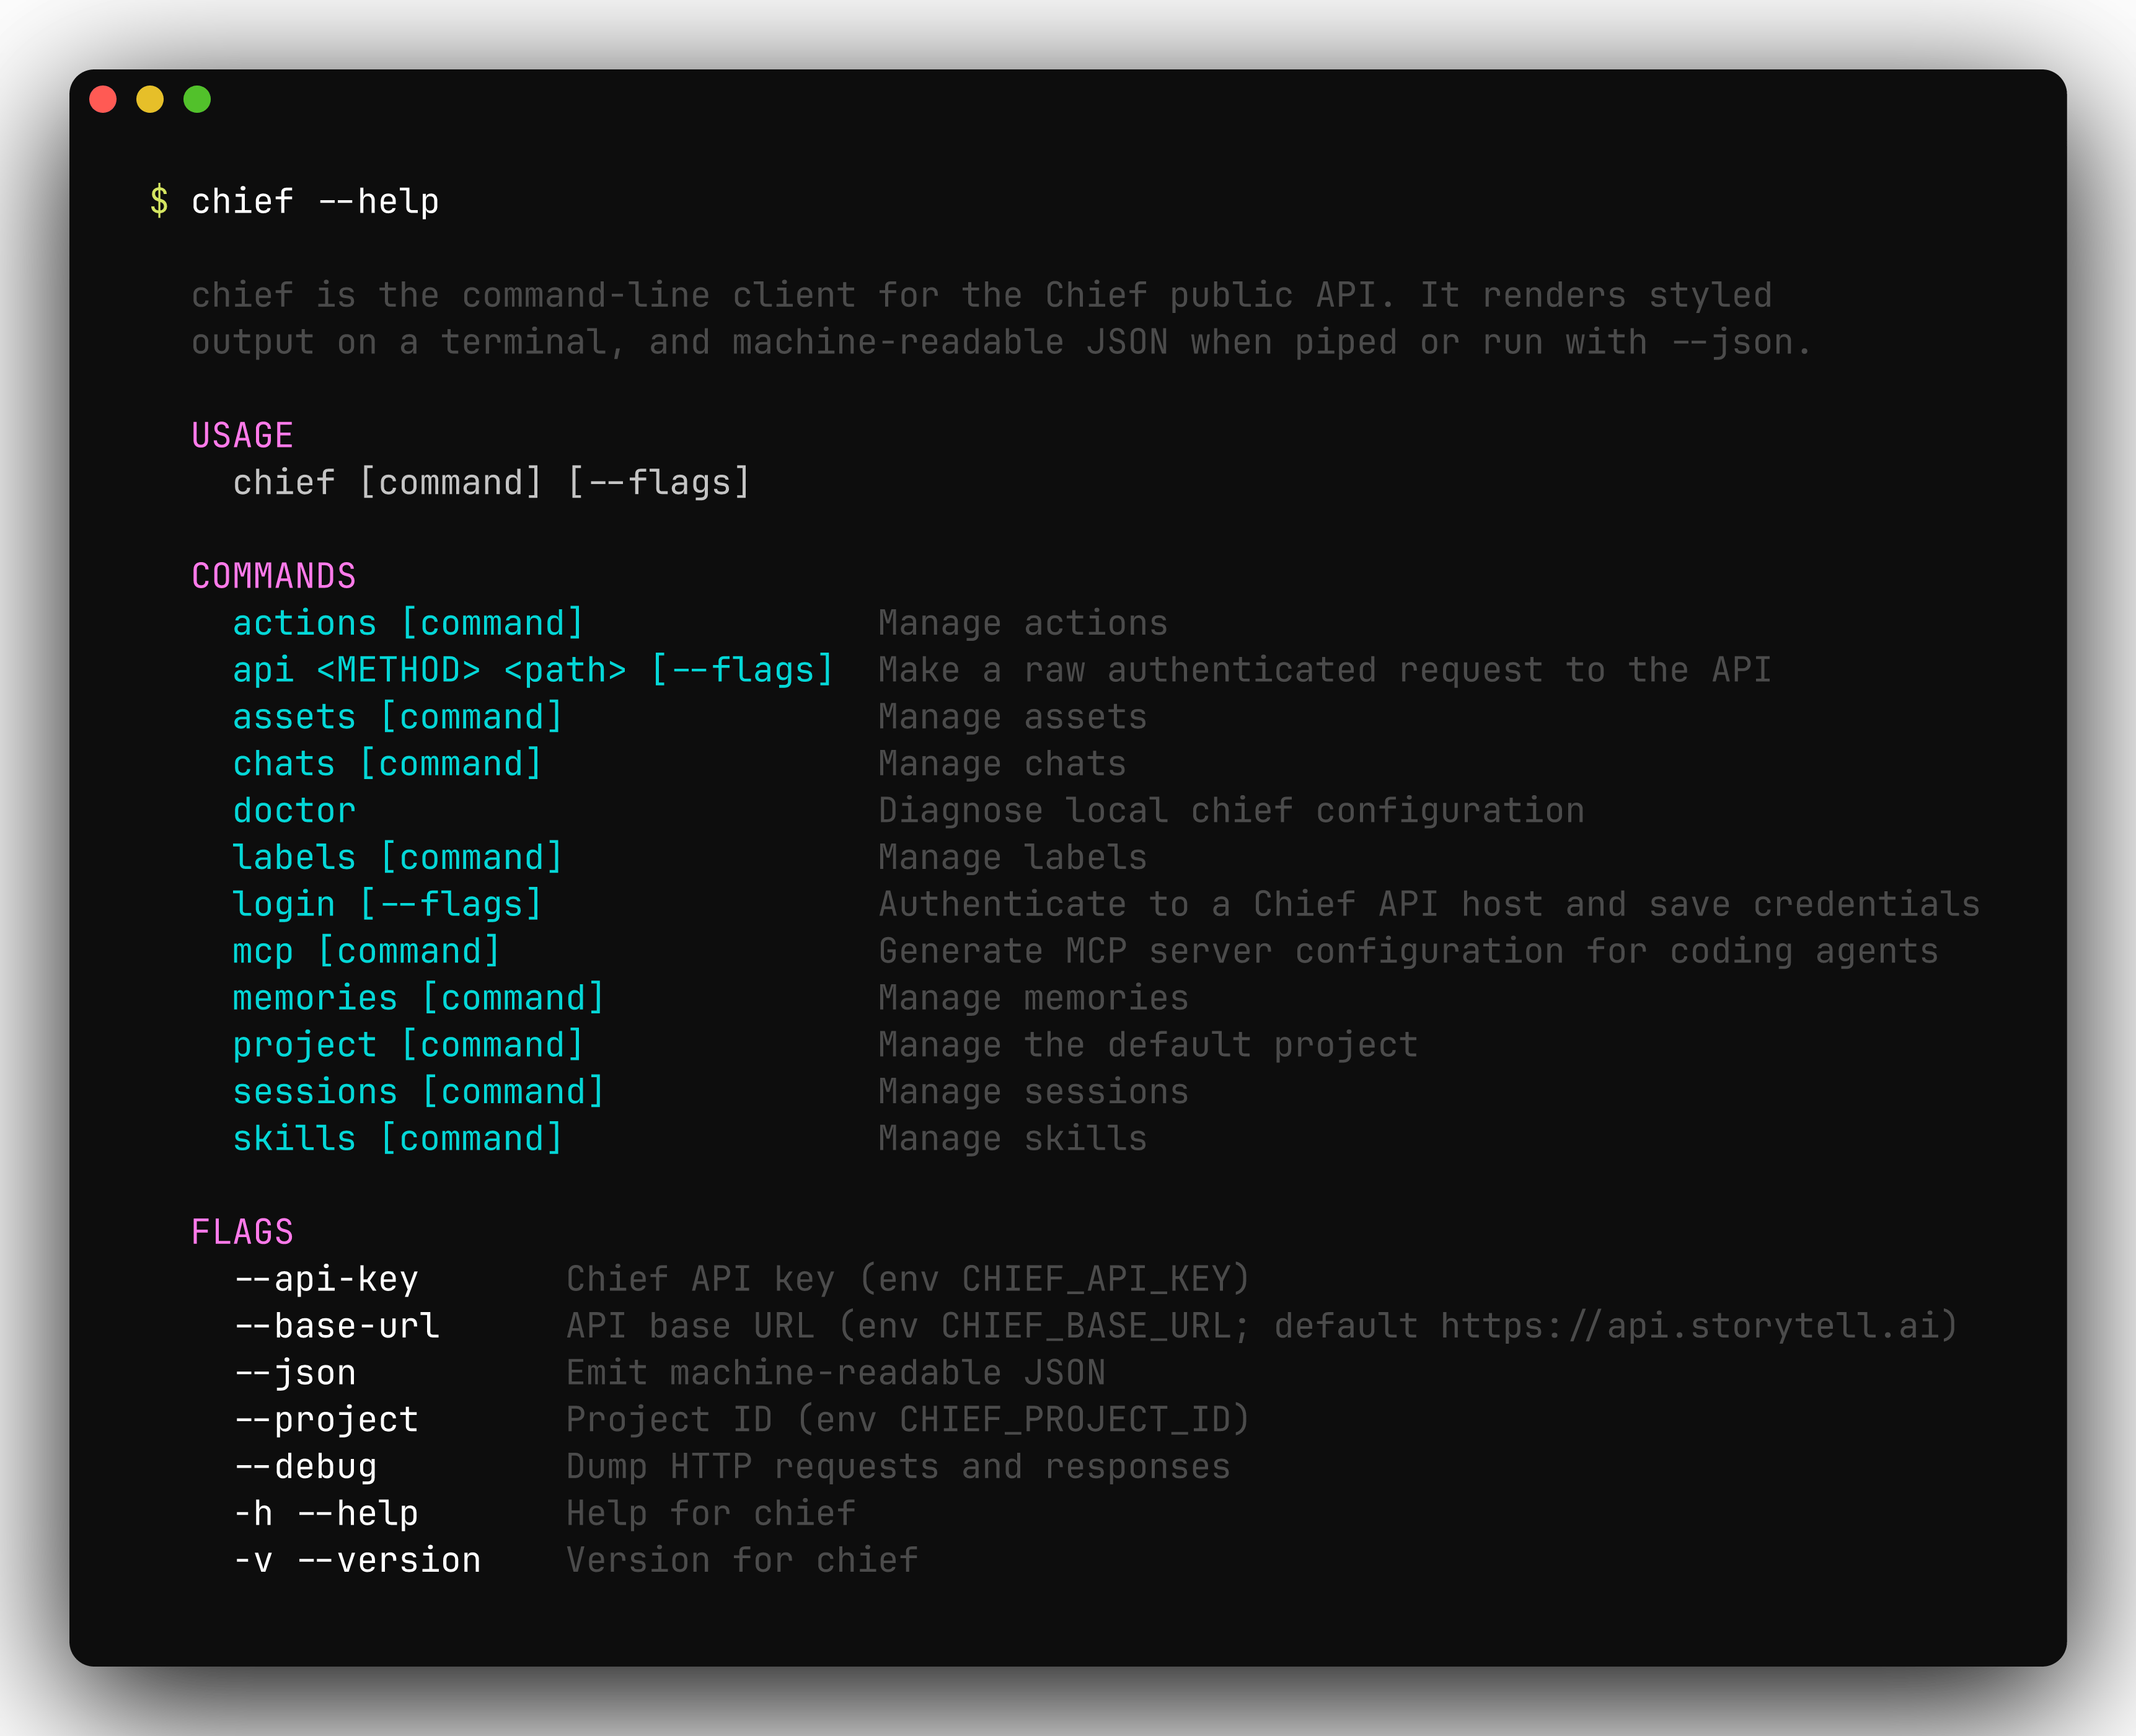2136x1736 pixels.
Task: Click 'Authenticate to a Chief API host' description
Action: click(1429, 904)
